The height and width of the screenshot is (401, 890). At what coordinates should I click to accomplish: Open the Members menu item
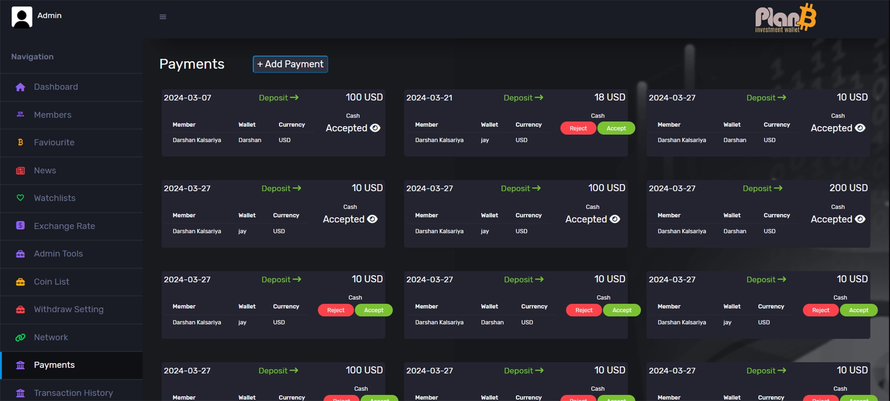pos(71,114)
